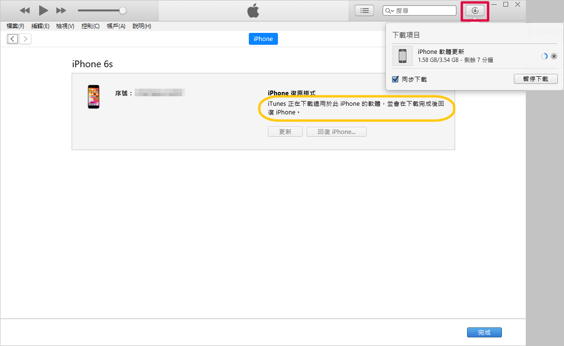This screenshot has width=564, height=346.
Task: Cancel the iPhone 軟體更新 download
Action: [554, 56]
